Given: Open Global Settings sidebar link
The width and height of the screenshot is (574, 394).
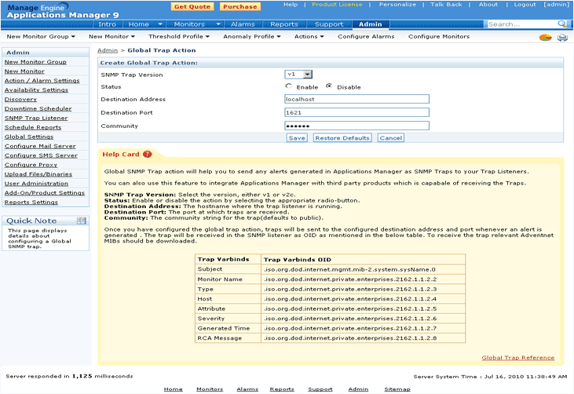Looking at the screenshot, I should [29, 137].
